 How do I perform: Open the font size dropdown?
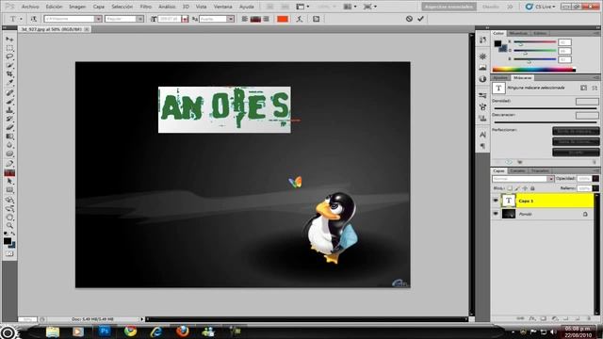click(x=186, y=19)
